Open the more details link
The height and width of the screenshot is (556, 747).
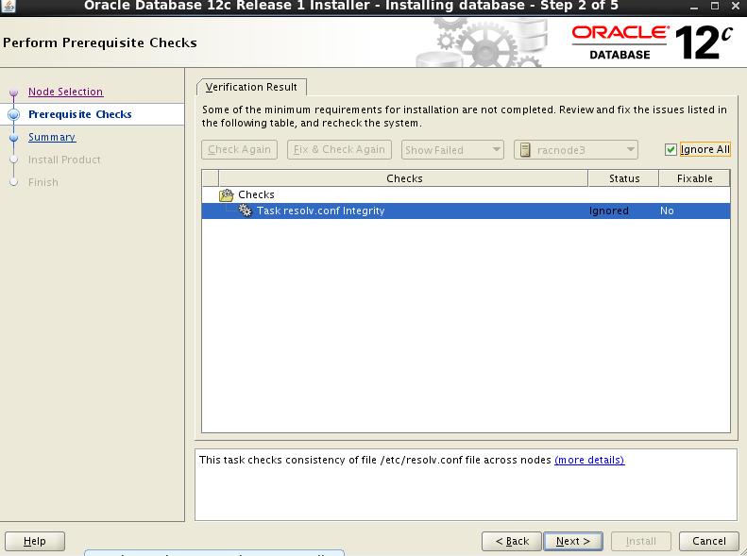point(589,460)
